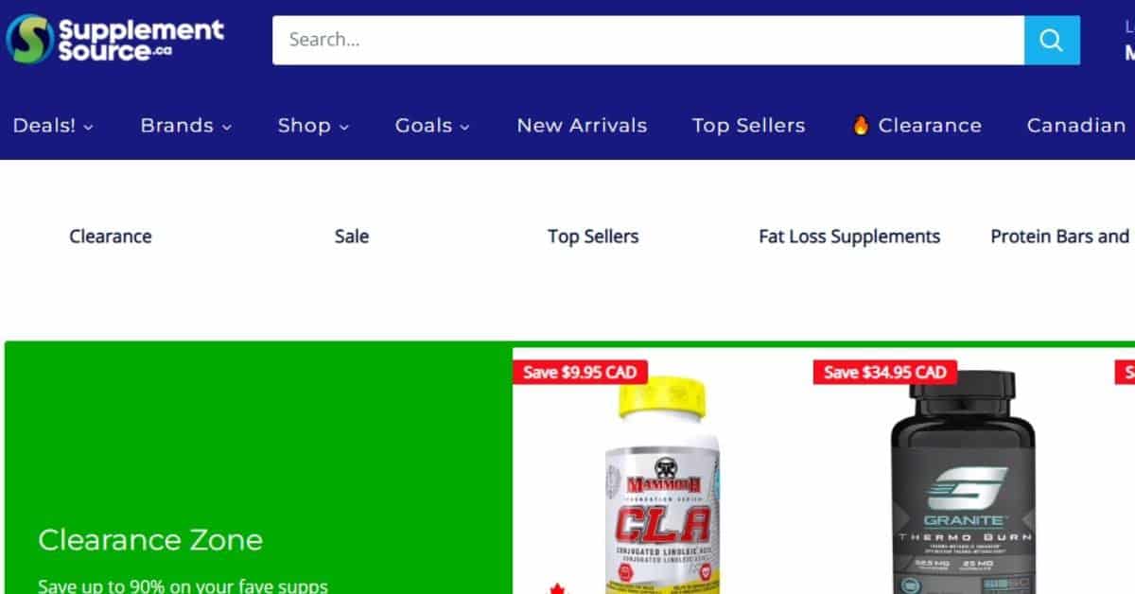Click the Save $9.95 CAD badge

[x=581, y=372]
